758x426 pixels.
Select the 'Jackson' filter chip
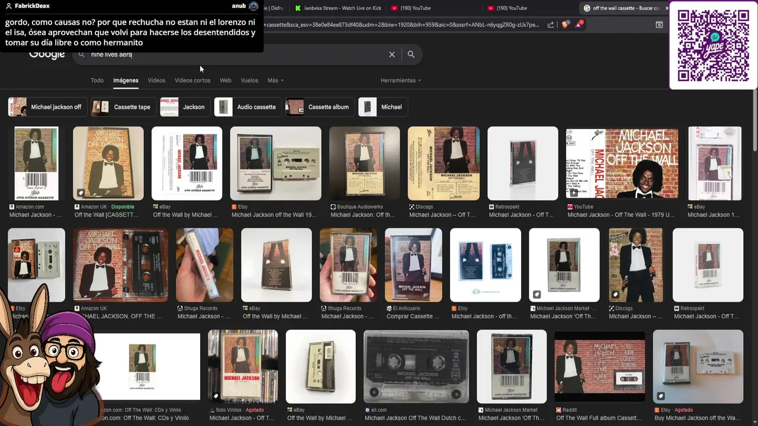tap(185, 107)
